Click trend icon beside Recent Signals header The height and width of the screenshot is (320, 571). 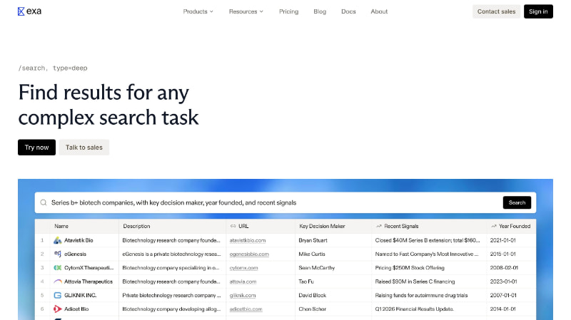(x=379, y=226)
